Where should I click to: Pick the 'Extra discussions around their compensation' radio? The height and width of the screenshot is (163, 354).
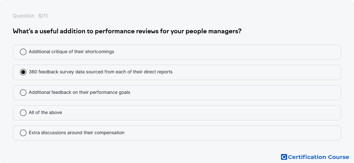click(x=23, y=133)
